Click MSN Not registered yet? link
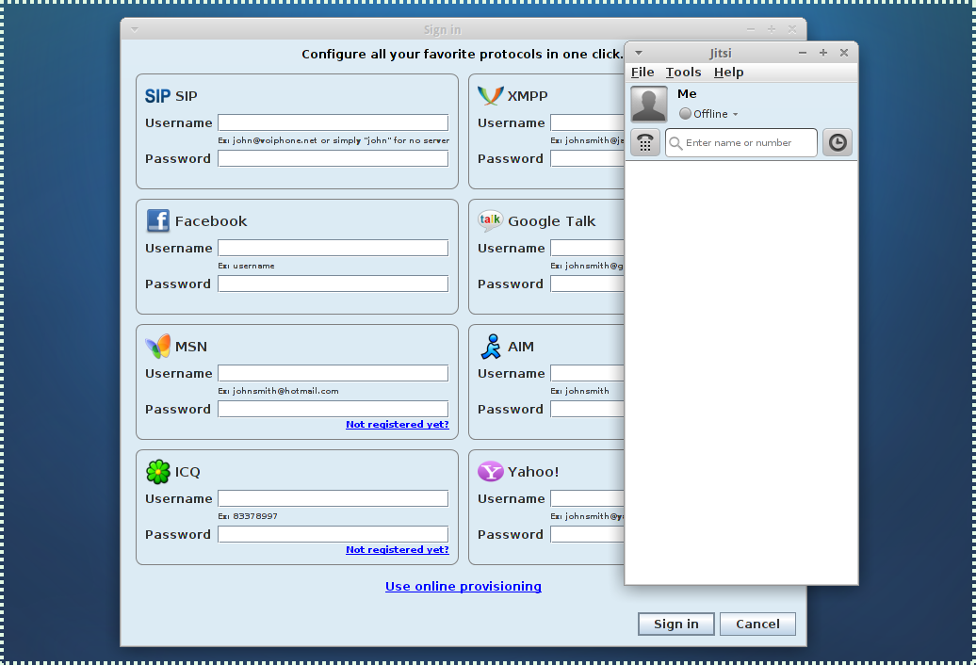The height and width of the screenshot is (665, 976). [398, 424]
